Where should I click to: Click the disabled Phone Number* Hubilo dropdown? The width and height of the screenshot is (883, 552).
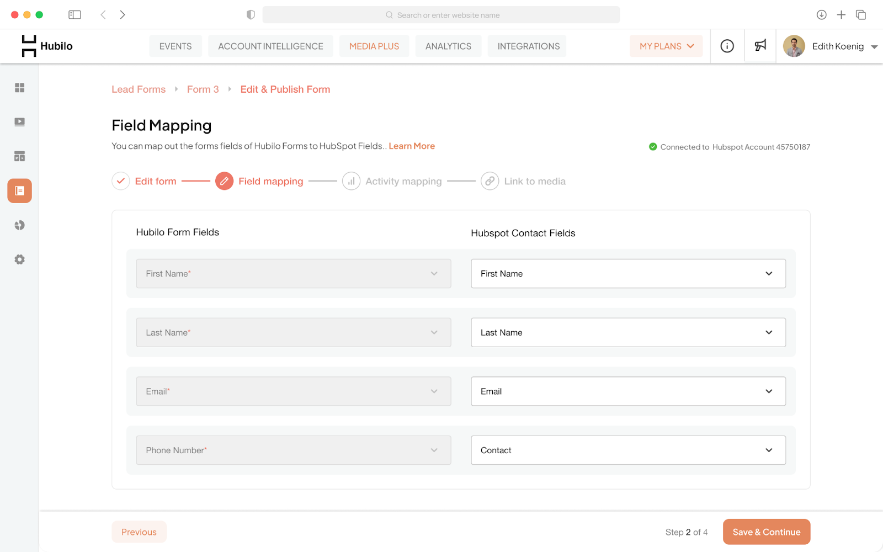point(294,450)
